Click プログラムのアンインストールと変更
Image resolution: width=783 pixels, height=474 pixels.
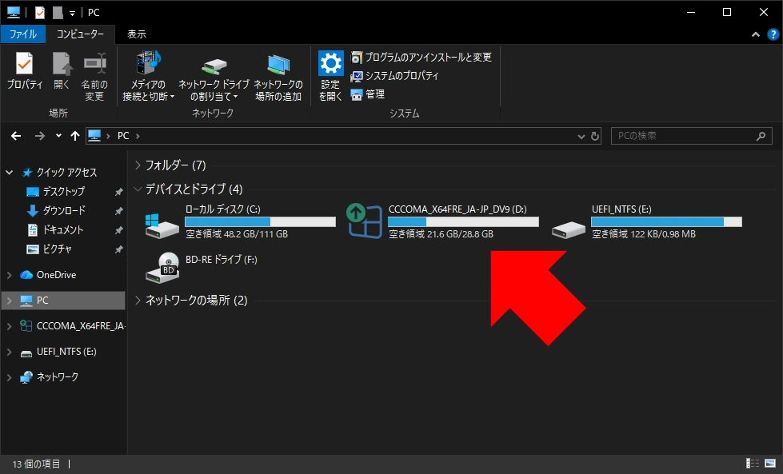[424, 57]
